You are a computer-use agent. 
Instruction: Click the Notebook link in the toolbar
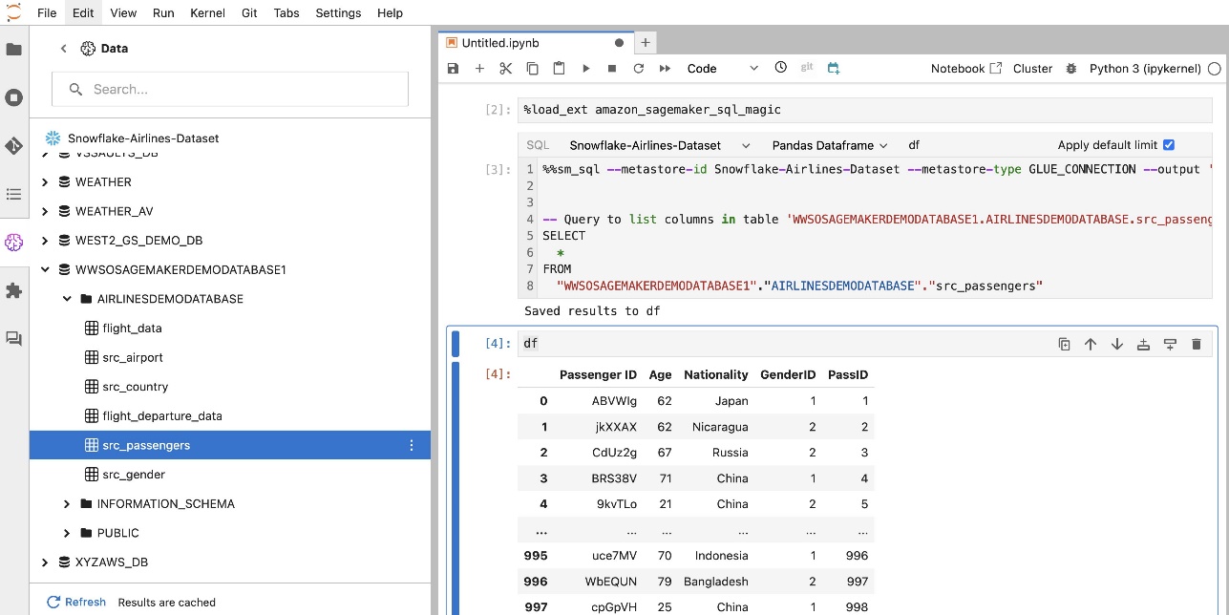pyautogui.click(x=966, y=69)
